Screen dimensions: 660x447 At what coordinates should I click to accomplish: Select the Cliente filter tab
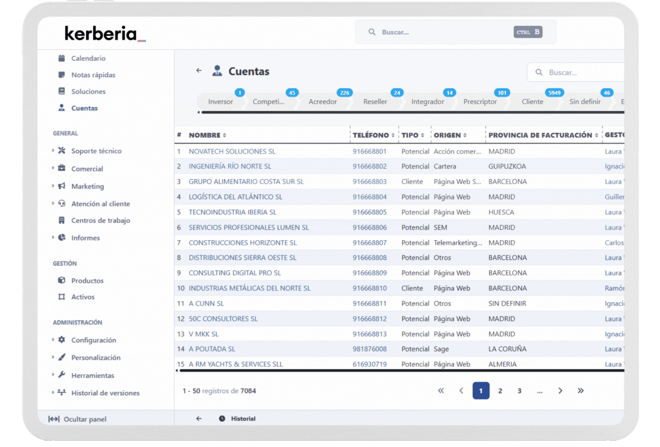(532, 102)
